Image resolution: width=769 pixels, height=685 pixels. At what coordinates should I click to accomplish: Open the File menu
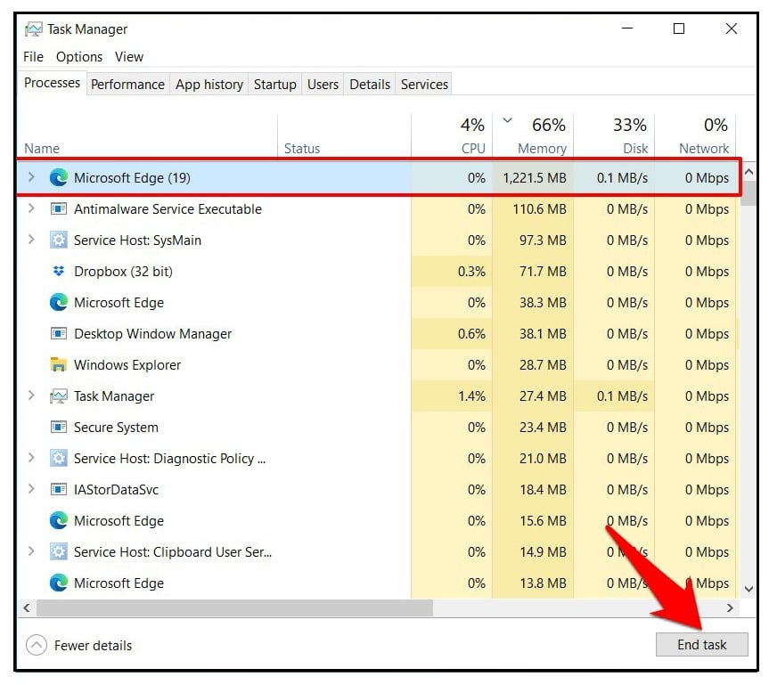pyautogui.click(x=33, y=57)
